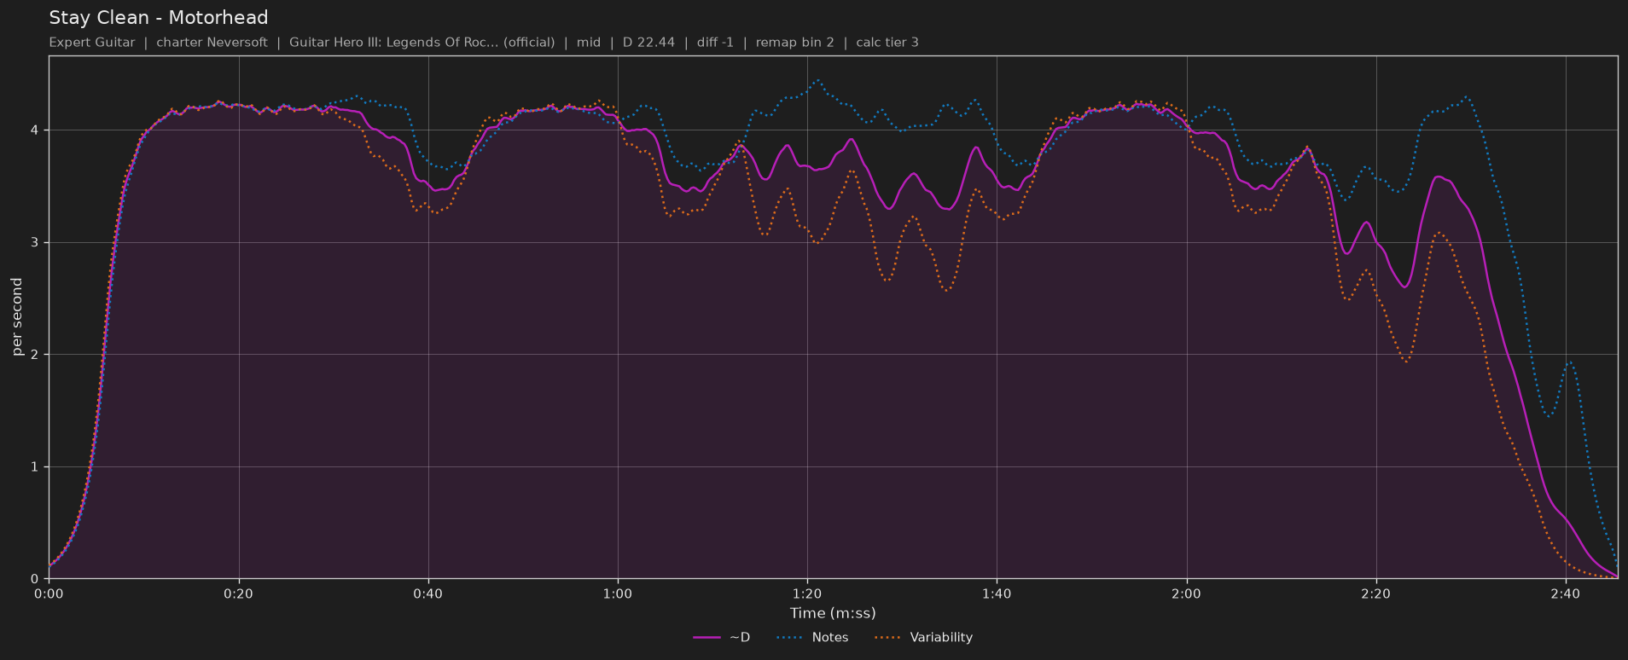Click the y-axis tick label '1'

[x=36, y=467]
